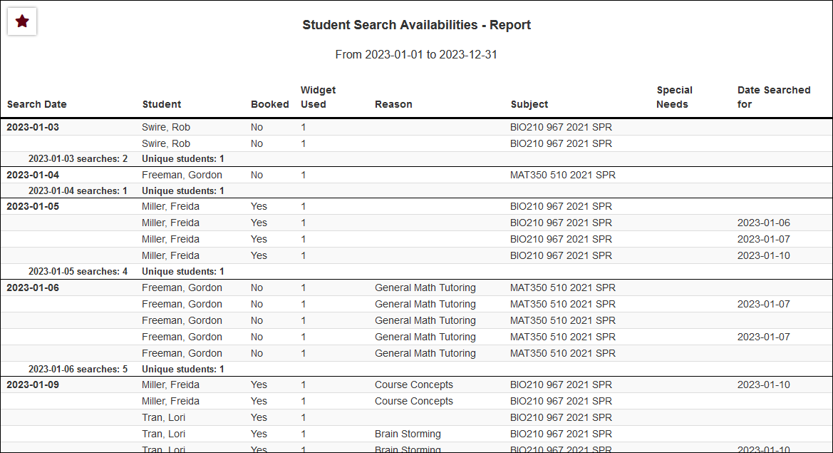Click the "2023-01-04 searches: 1" summary text
Screen dimensions: 833x453
(x=78, y=190)
